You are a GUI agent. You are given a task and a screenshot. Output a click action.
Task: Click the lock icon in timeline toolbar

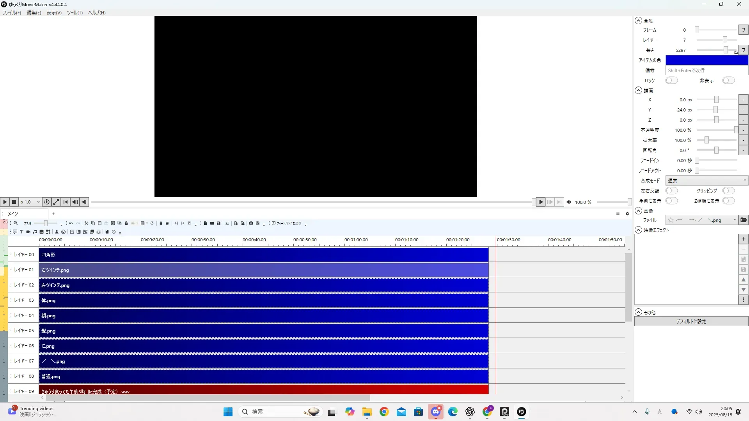(126, 223)
